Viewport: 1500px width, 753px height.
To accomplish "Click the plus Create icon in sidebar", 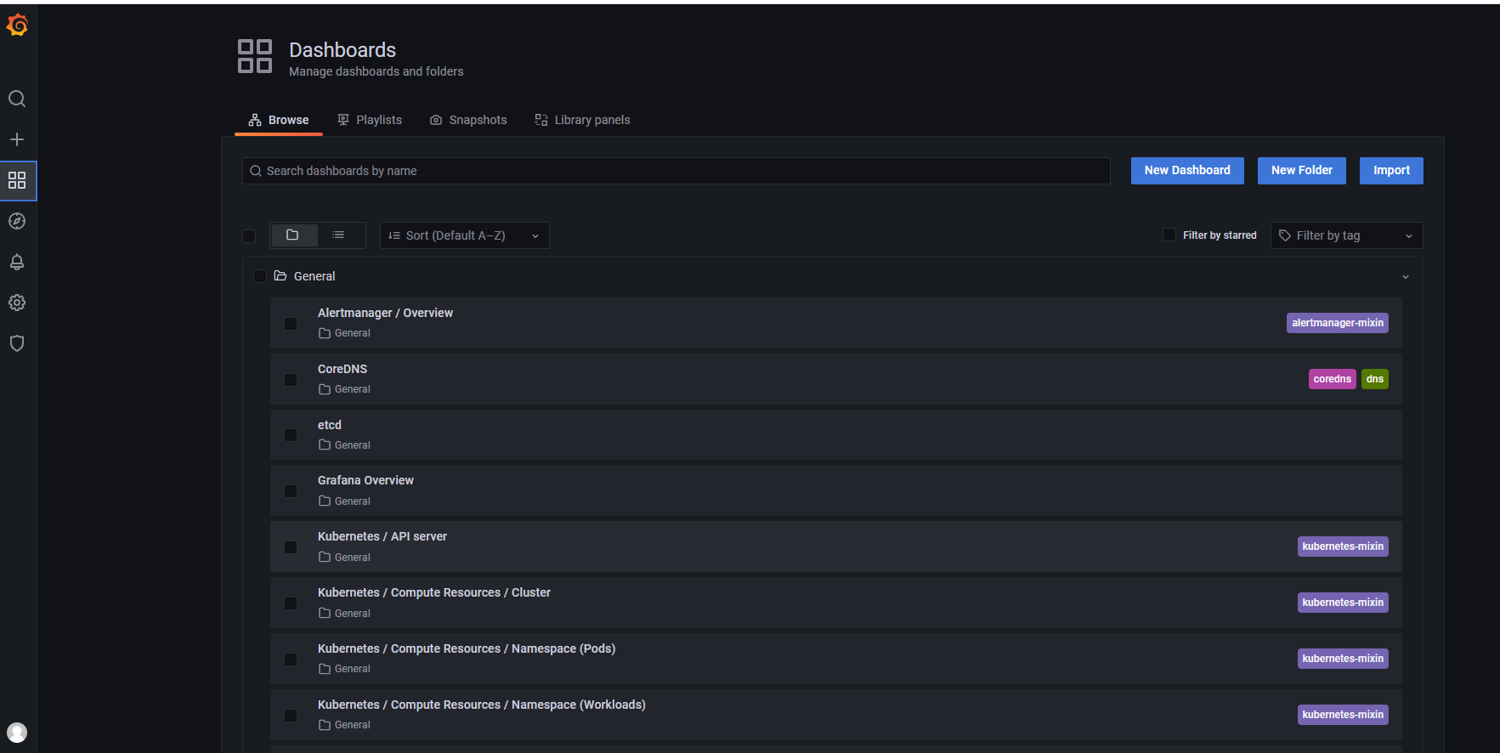I will point(17,139).
